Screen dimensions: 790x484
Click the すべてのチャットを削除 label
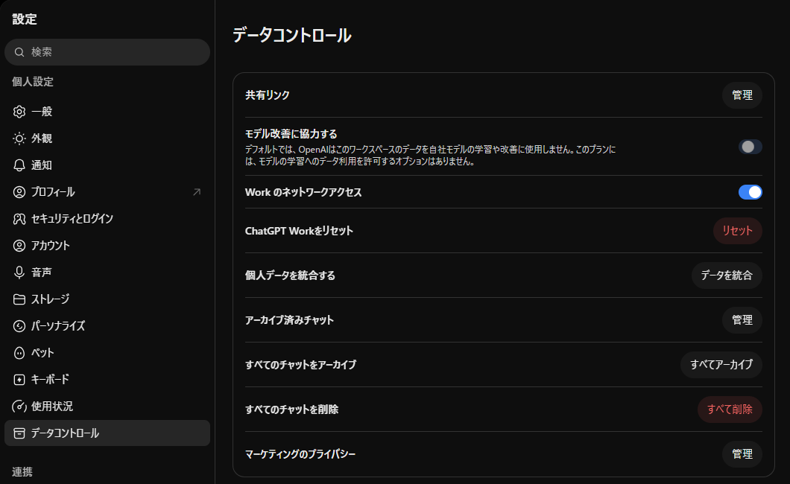pyautogui.click(x=291, y=410)
